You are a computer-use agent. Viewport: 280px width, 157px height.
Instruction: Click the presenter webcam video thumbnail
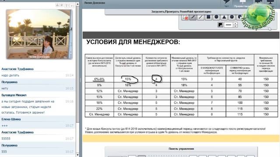39,34
